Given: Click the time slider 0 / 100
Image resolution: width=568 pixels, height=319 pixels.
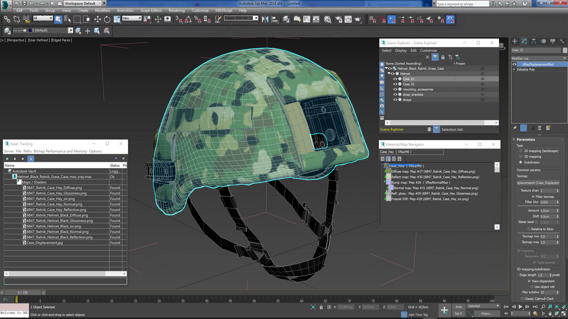Looking at the screenshot, I should 23,293.
